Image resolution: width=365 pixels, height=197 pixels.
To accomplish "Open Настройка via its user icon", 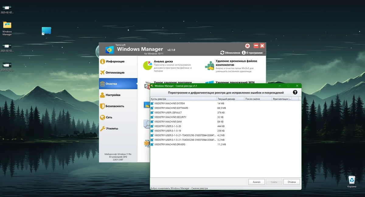I will [x=103, y=95].
